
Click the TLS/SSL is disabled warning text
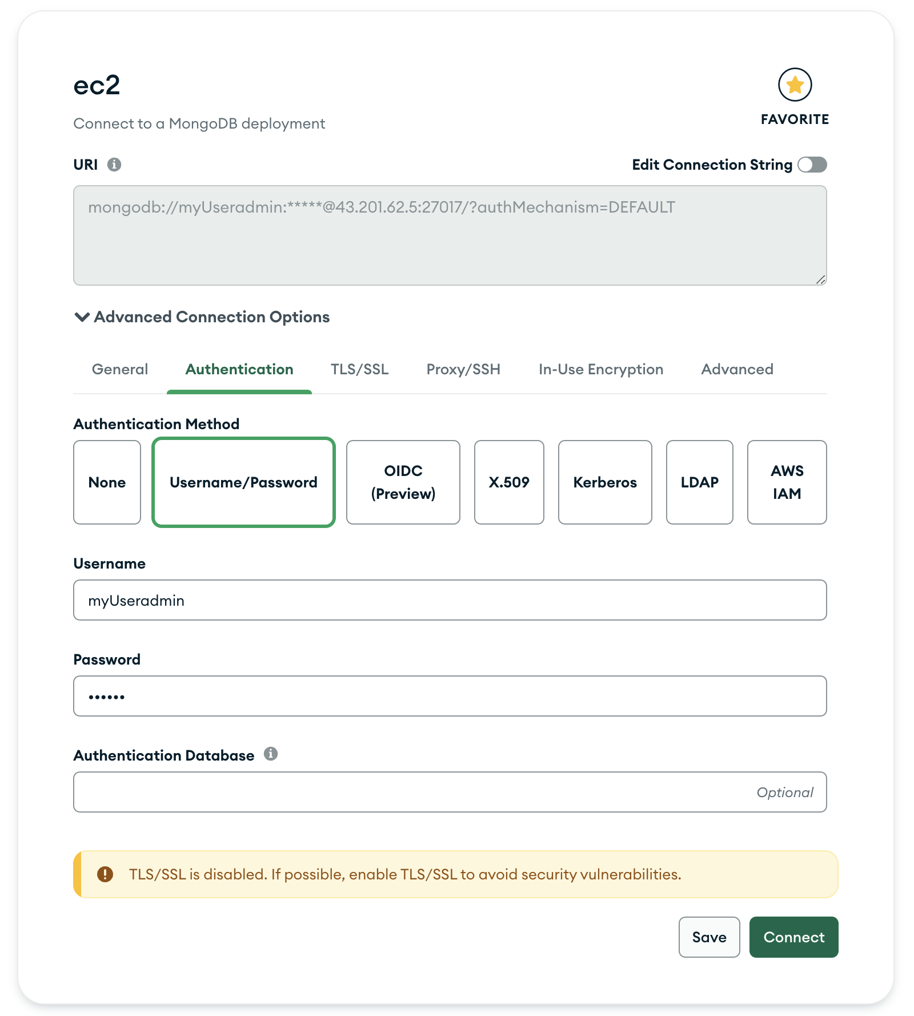405,874
